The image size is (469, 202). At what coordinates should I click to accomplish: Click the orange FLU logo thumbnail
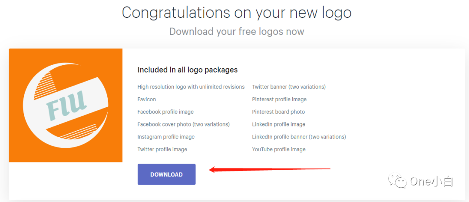tap(66, 105)
